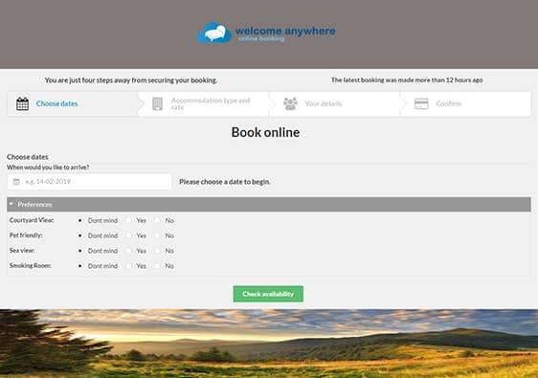The image size is (538, 378).
Task: Select No for Smoking Room
Action: 157,266
